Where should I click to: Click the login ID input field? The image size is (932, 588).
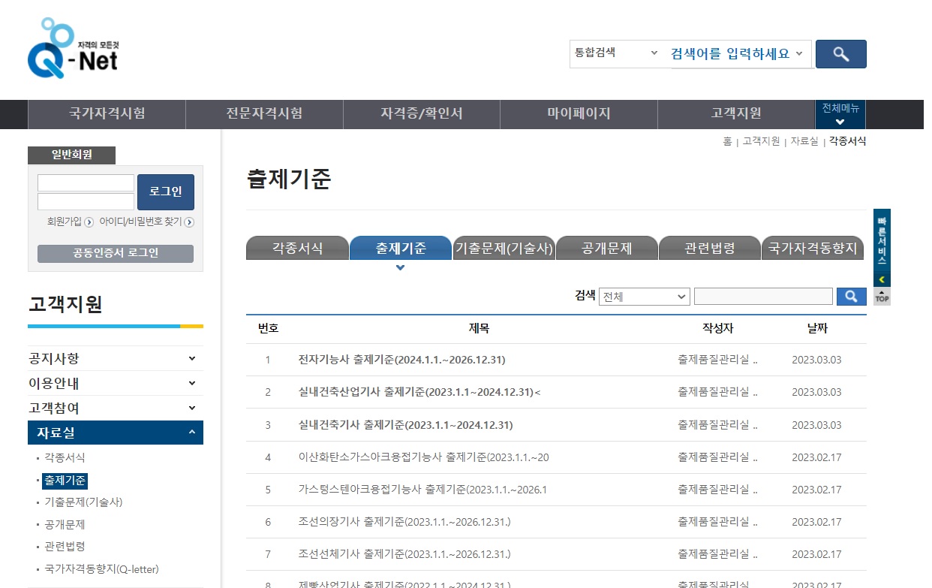click(85, 182)
